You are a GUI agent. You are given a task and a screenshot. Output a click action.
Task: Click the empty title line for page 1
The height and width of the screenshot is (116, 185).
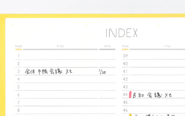[60, 56]
